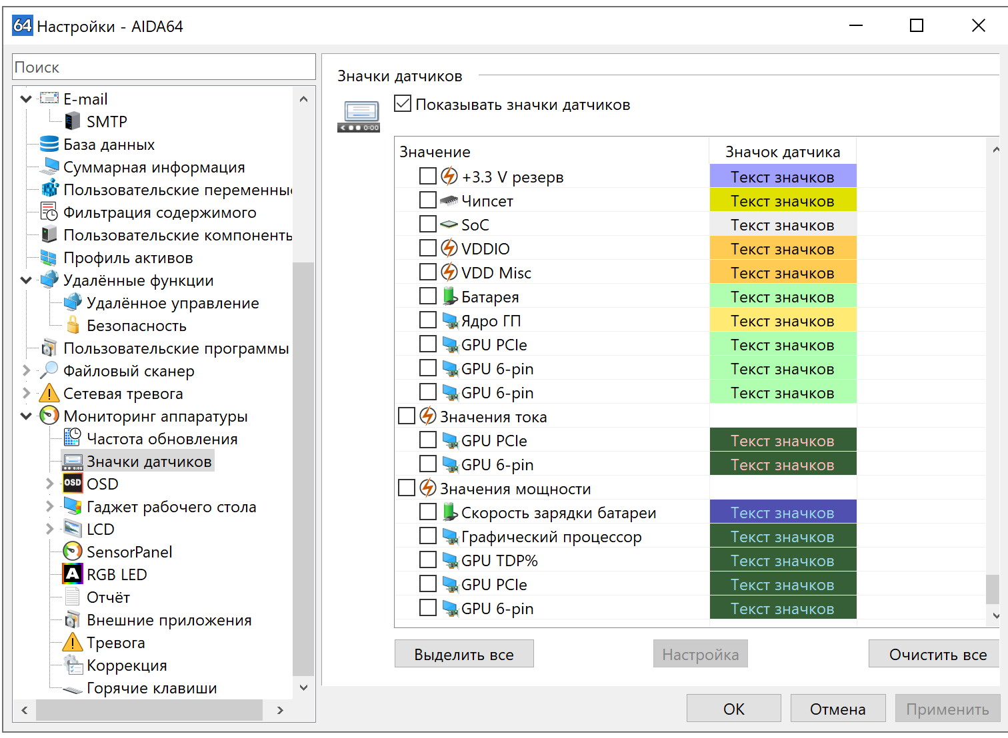The height and width of the screenshot is (738, 1008).
Task: Check the +3.3 V резерв checkbox
Action: pos(427,177)
